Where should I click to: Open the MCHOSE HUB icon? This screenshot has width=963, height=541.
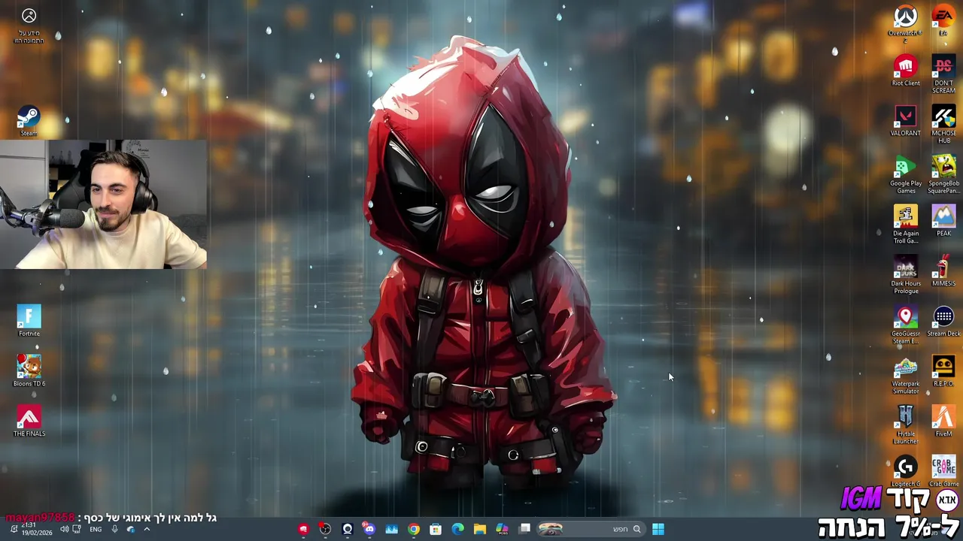coord(943,124)
